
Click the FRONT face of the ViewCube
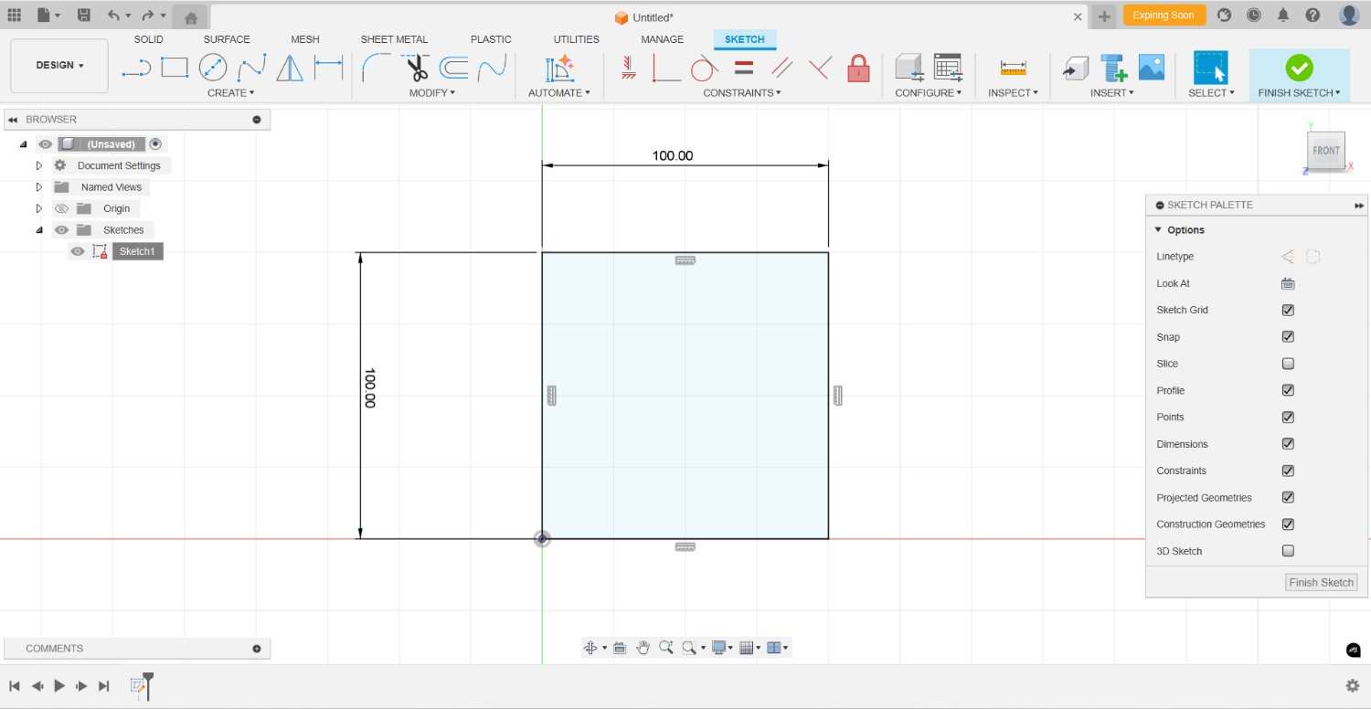coord(1326,151)
